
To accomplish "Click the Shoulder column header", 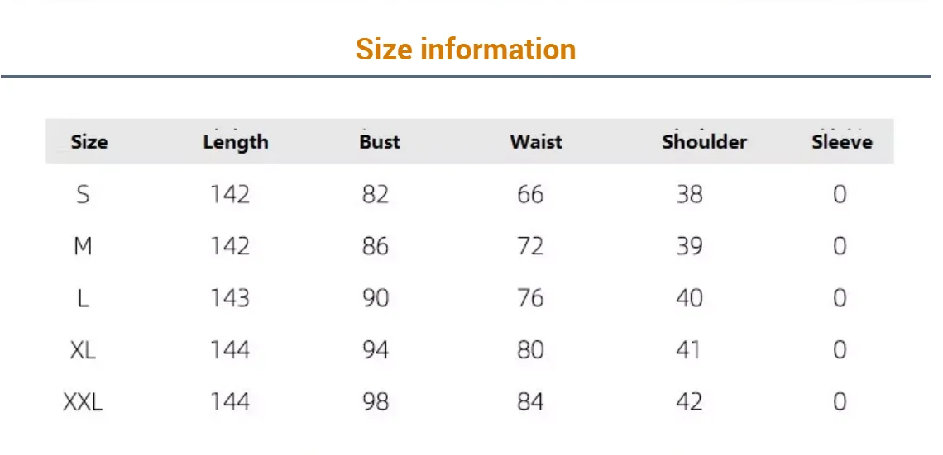I will pyautogui.click(x=704, y=142).
